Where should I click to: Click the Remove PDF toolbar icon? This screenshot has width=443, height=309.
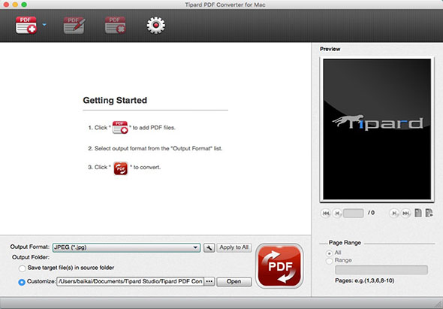click(x=116, y=25)
